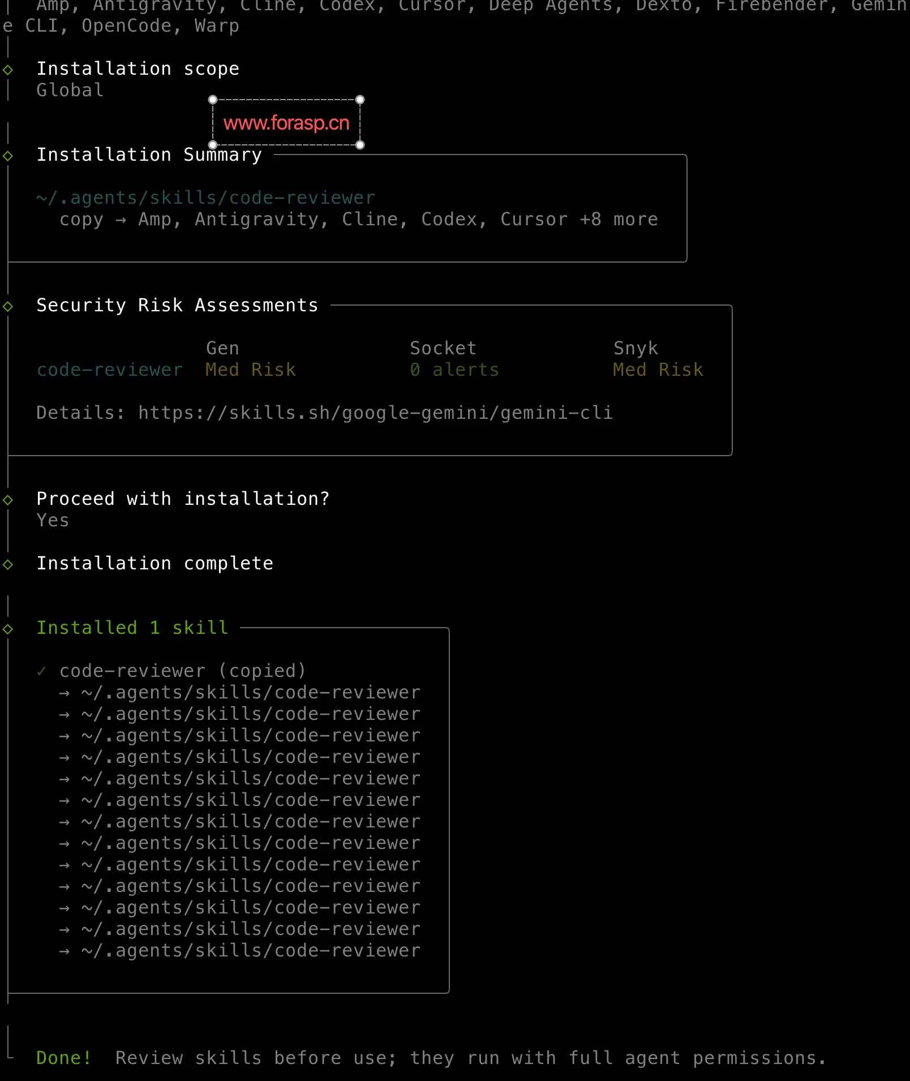
Task: Click the "Details:" label
Action: (x=80, y=413)
